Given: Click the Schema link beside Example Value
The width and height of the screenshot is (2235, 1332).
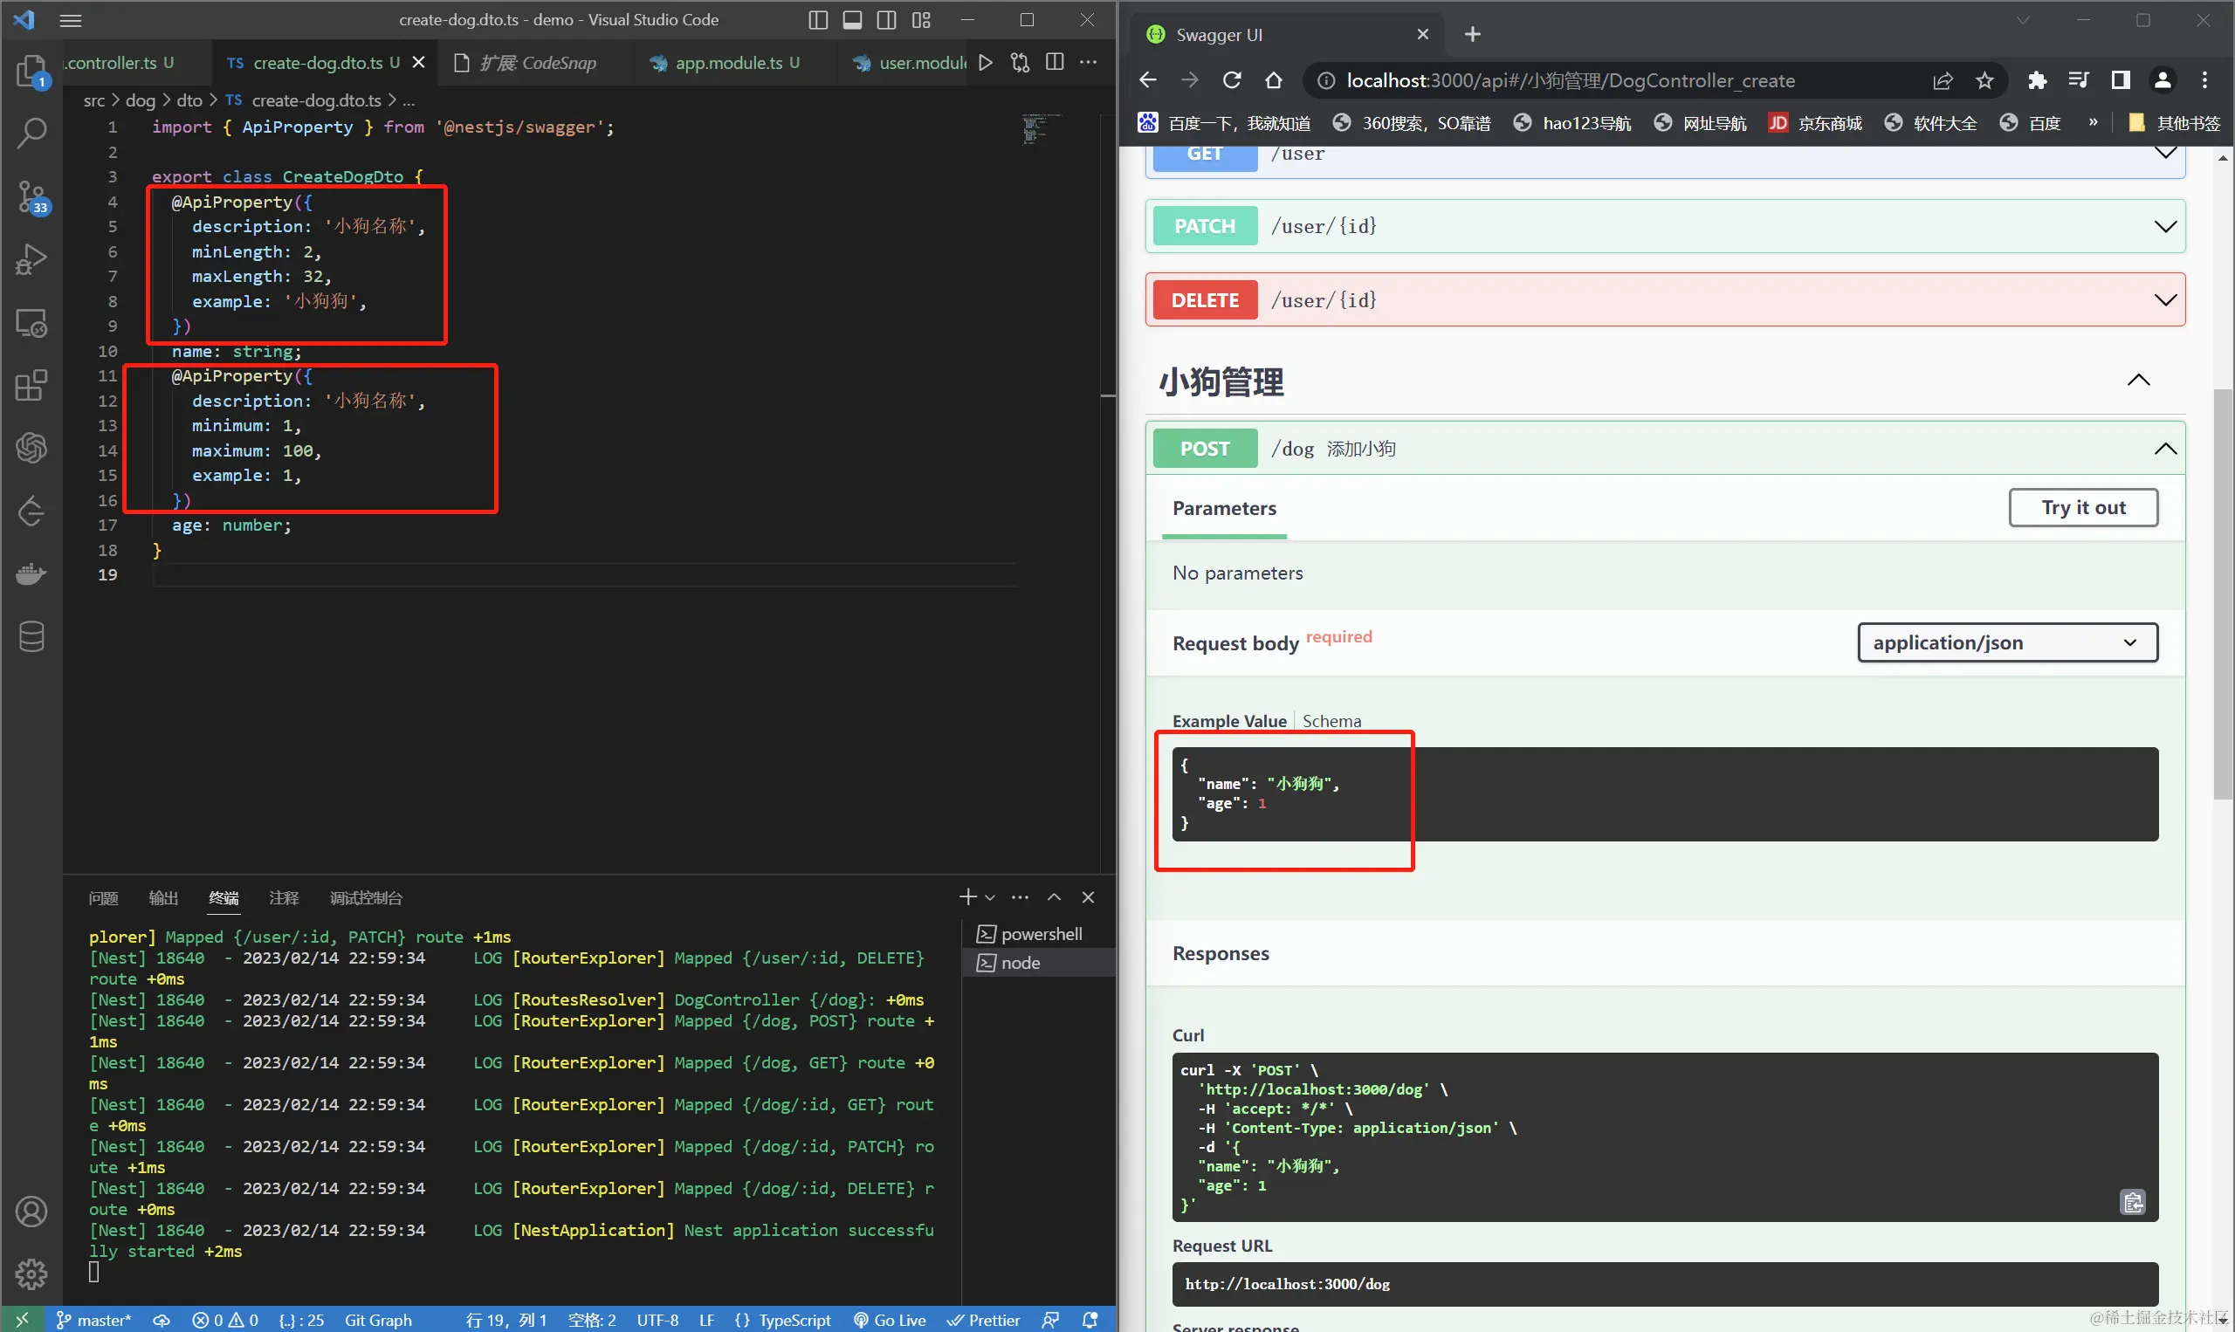Looking at the screenshot, I should click(x=1331, y=721).
